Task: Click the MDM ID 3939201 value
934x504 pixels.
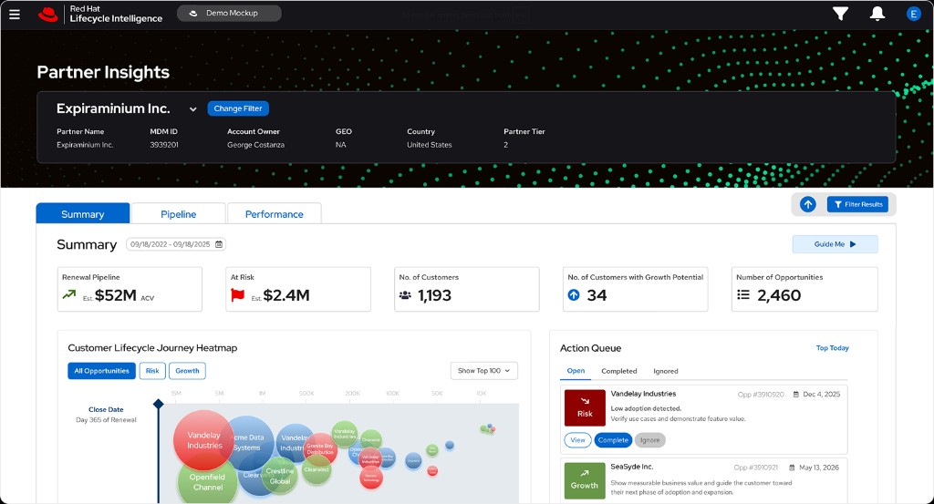Action: [x=164, y=145]
